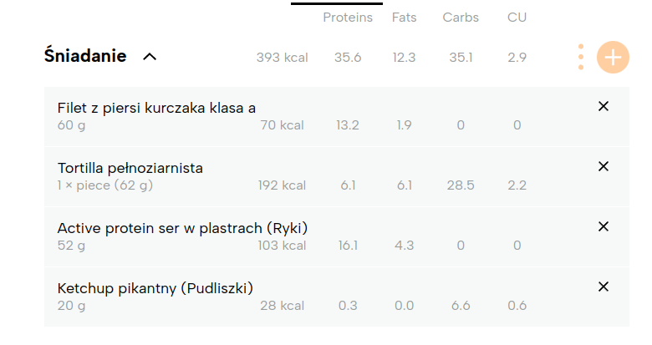Image resolution: width=652 pixels, height=345 pixels.
Task: Delete Active protein ser w plastrach entry
Action: (x=604, y=226)
